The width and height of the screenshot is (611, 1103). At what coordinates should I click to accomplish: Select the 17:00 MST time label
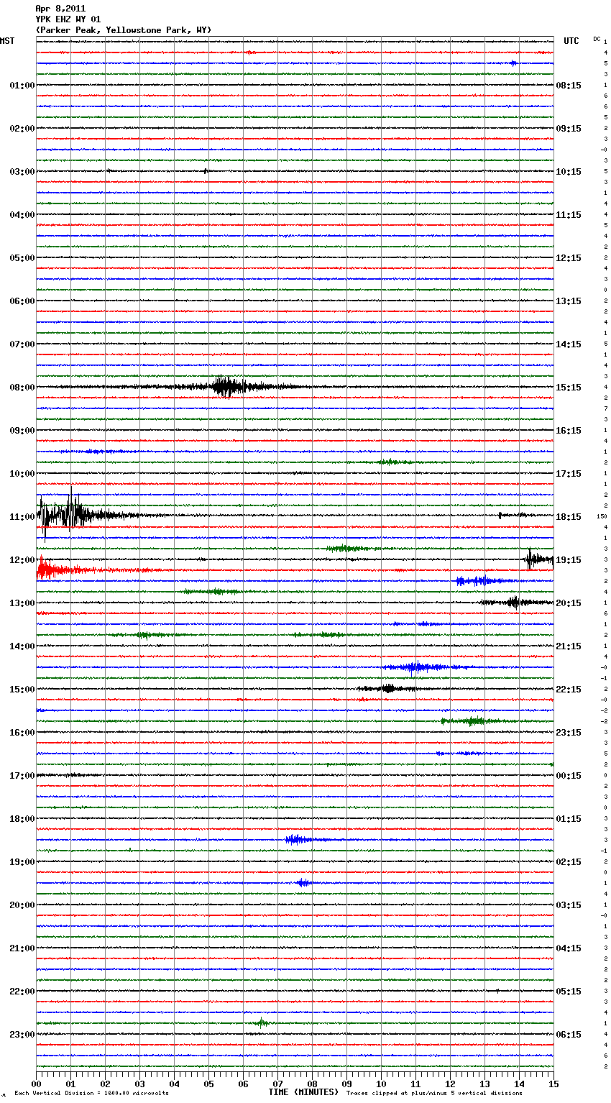pyautogui.click(x=22, y=776)
